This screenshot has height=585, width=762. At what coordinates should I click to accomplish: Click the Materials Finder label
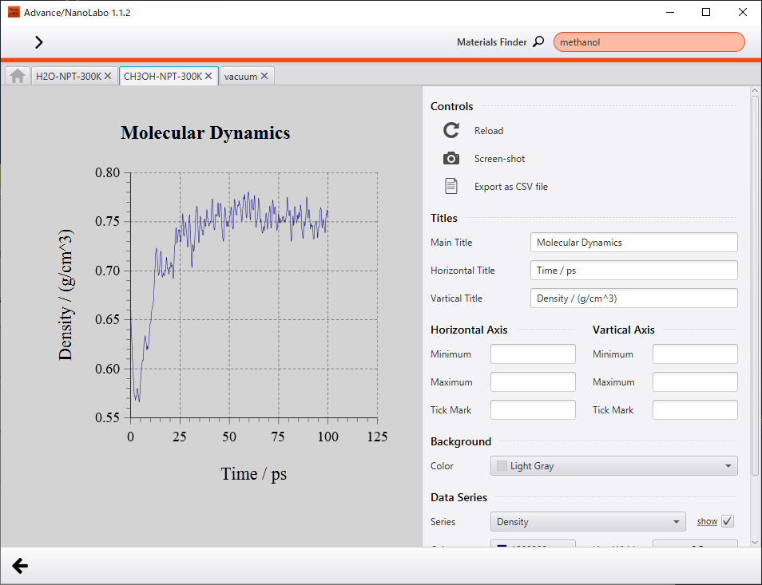click(x=492, y=42)
